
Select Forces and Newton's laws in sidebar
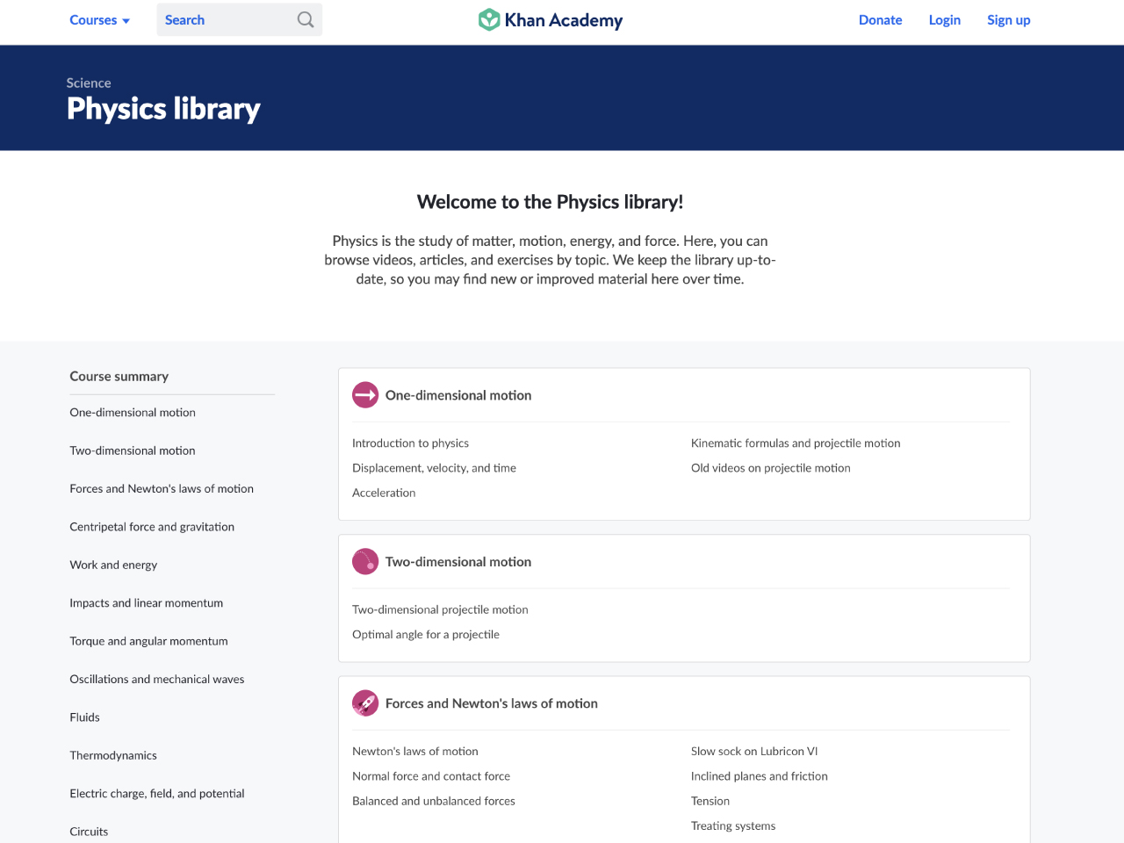(x=162, y=488)
